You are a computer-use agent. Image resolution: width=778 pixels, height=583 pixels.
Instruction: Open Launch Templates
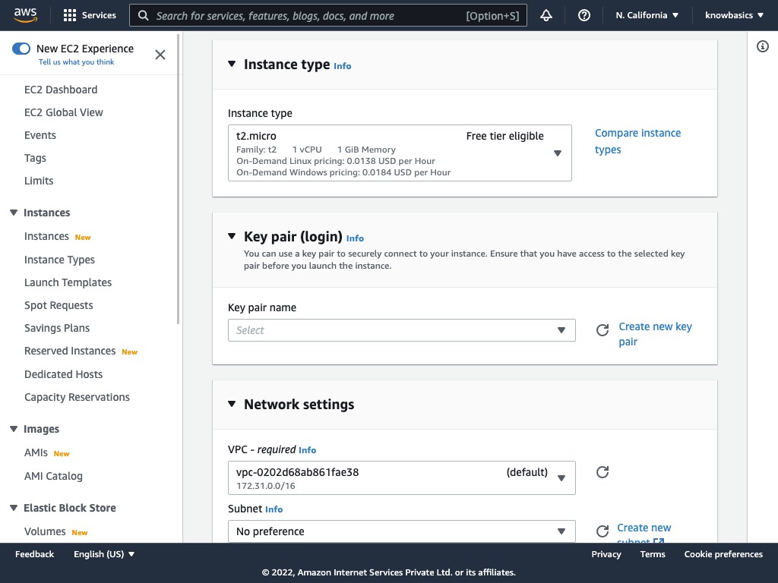pyautogui.click(x=68, y=282)
